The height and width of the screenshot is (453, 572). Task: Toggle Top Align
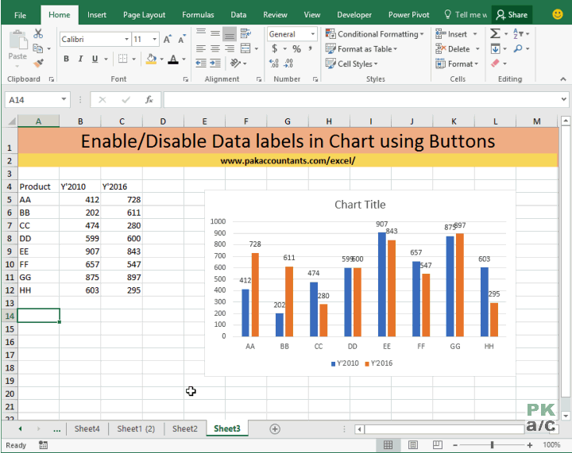201,33
